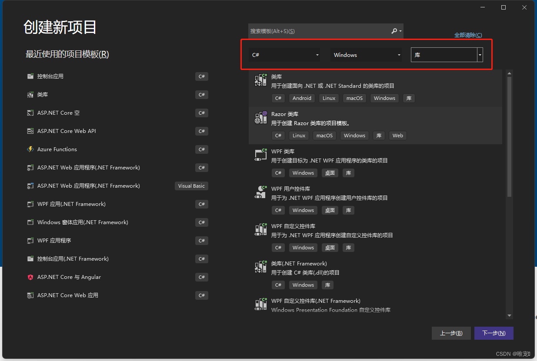
Task: Click the Visual Basic language tag
Action: coord(191,186)
